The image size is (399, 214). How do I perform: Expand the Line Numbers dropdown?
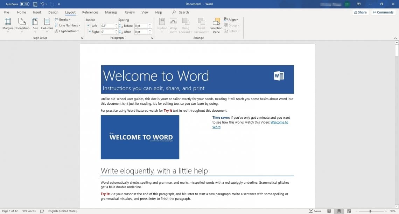68,25
